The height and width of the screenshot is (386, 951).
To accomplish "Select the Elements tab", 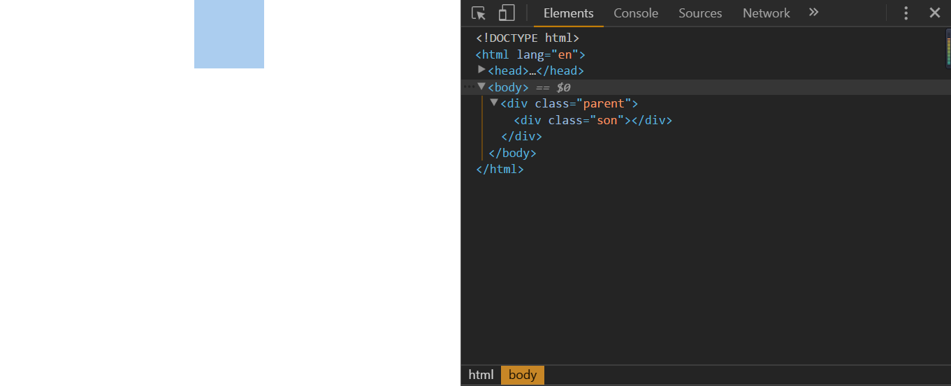I will coord(568,13).
